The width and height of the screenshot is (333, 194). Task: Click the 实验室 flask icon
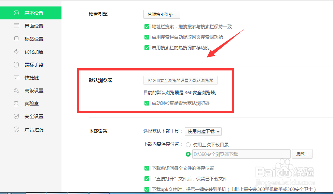16,104
